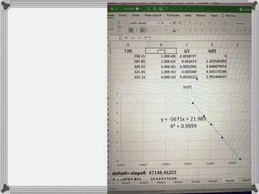Click the R² = 0.9999 label
259x194 pixels.
coord(183,126)
